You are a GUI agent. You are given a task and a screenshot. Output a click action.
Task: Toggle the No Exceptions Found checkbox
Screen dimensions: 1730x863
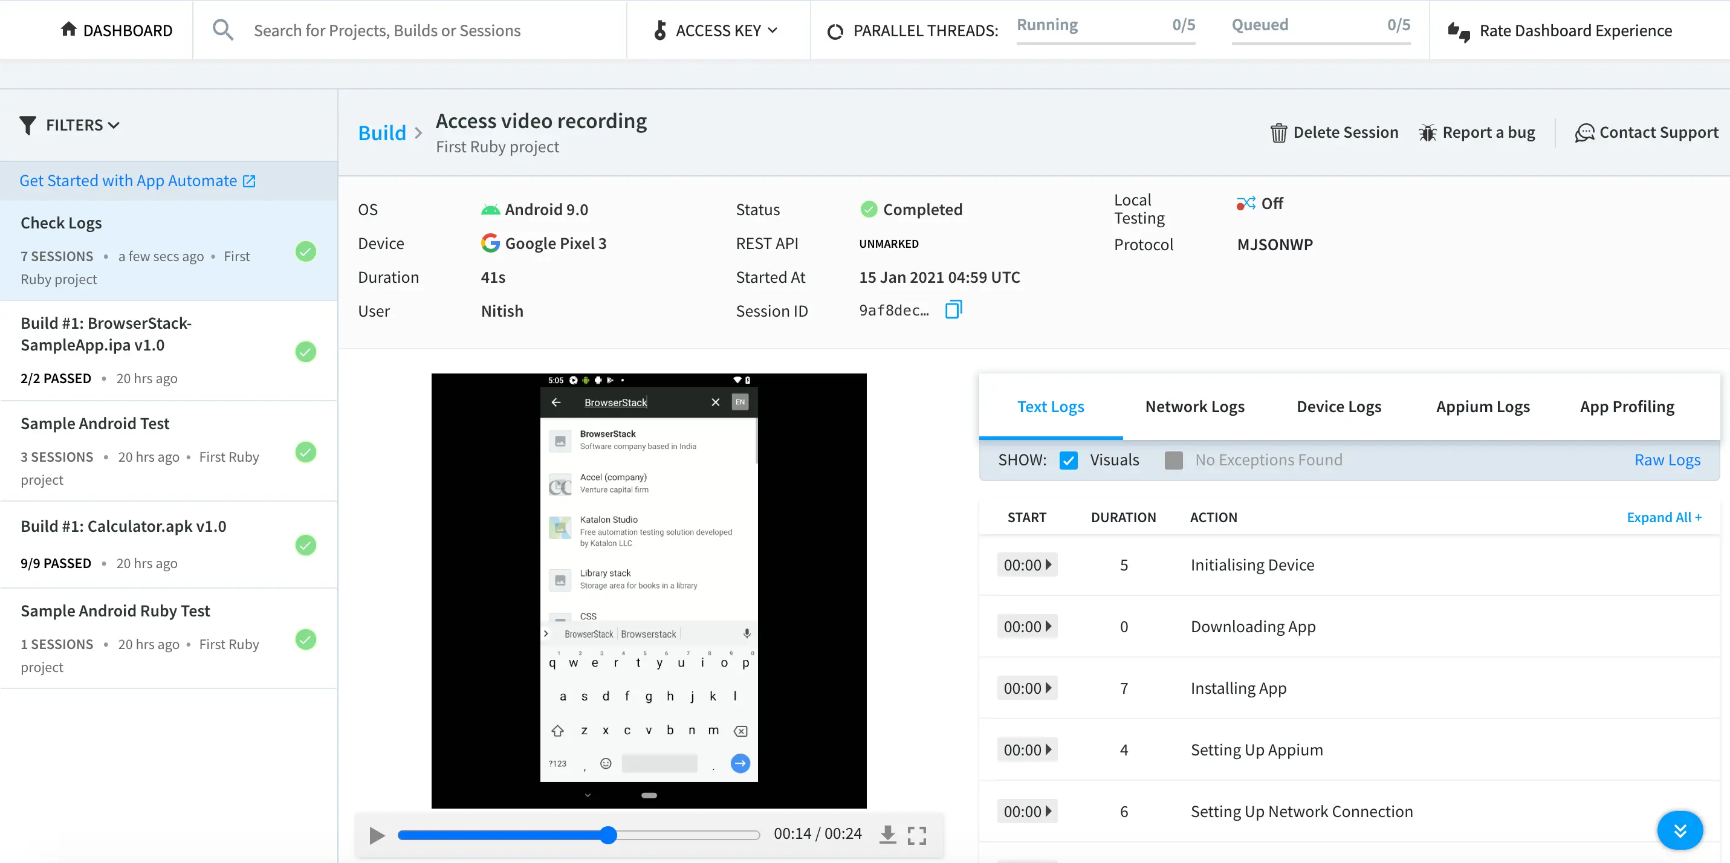(x=1173, y=460)
